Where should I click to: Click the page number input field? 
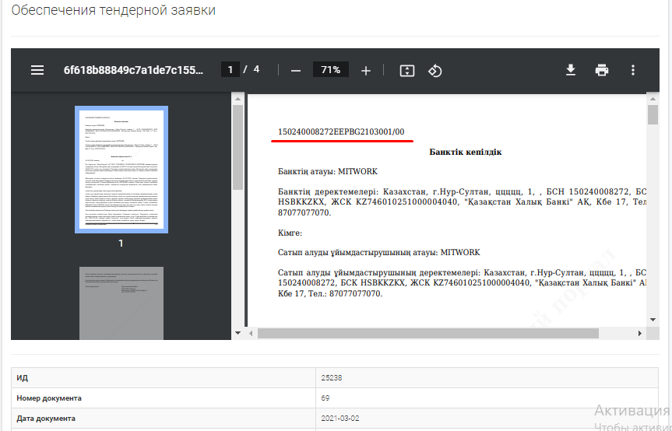(x=230, y=70)
